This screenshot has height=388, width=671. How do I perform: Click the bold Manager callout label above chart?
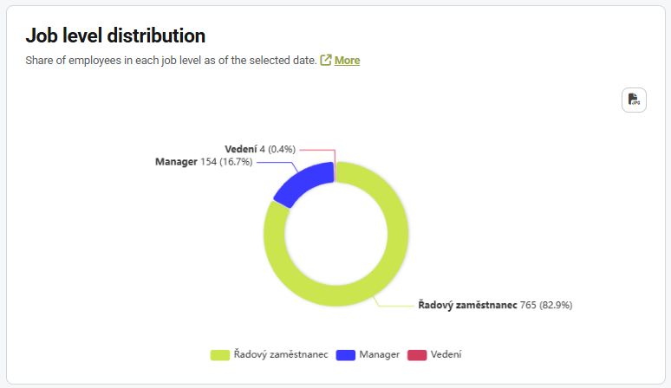click(176, 162)
